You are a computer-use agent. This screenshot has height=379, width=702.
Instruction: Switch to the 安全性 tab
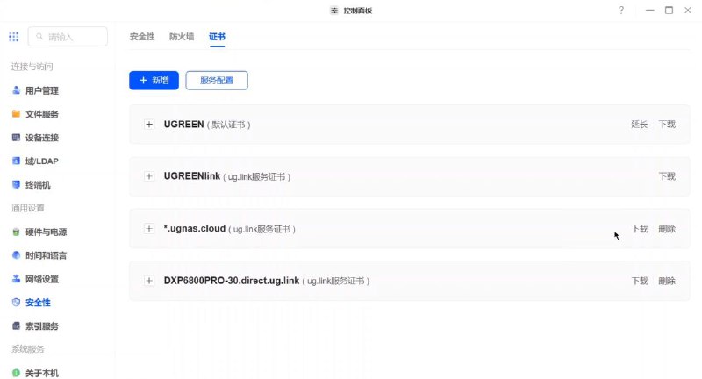click(x=142, y=37)
